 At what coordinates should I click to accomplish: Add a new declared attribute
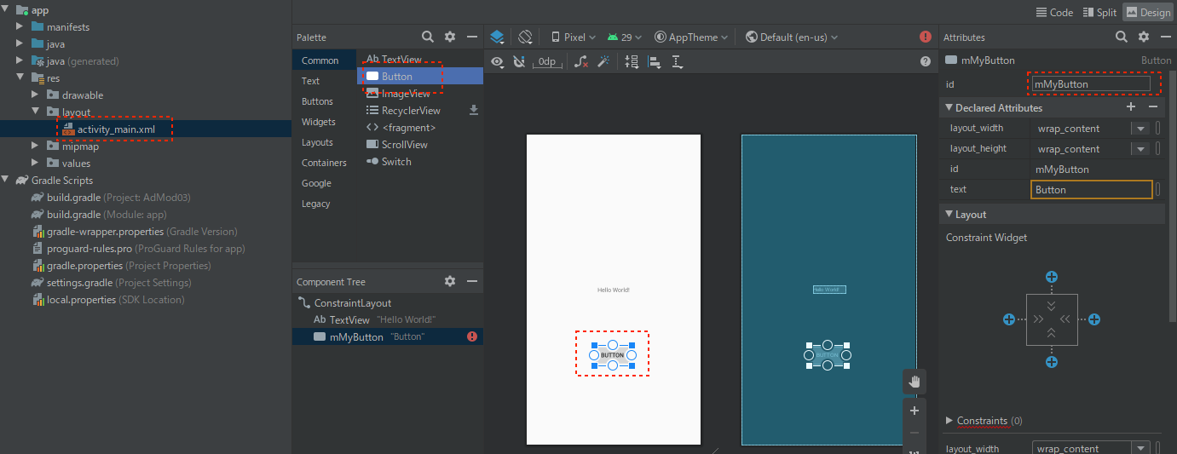click(x=1131, y=106)
